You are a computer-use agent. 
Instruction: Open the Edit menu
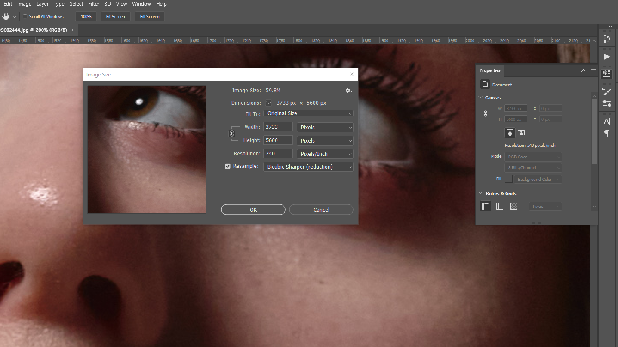[8, 4]
